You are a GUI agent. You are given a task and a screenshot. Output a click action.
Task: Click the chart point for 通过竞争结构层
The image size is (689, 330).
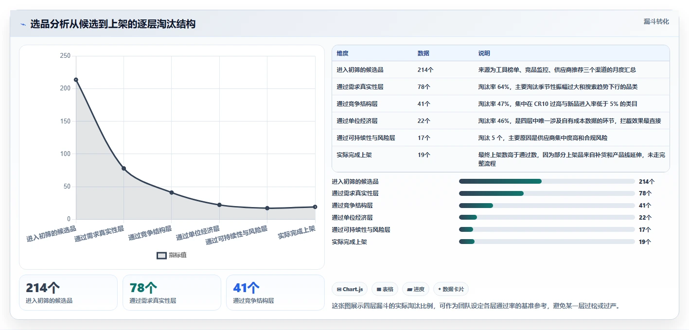click(x=172, y=192)
